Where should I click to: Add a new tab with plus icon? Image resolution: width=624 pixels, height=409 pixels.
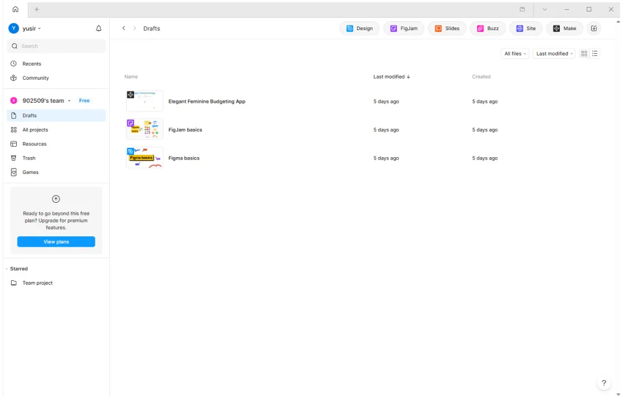tap(36, 9)
